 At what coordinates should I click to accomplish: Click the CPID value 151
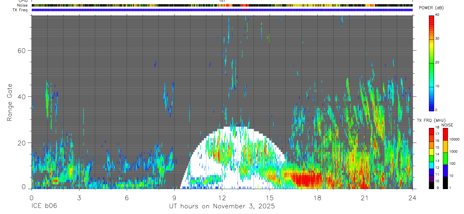(222, 2)
